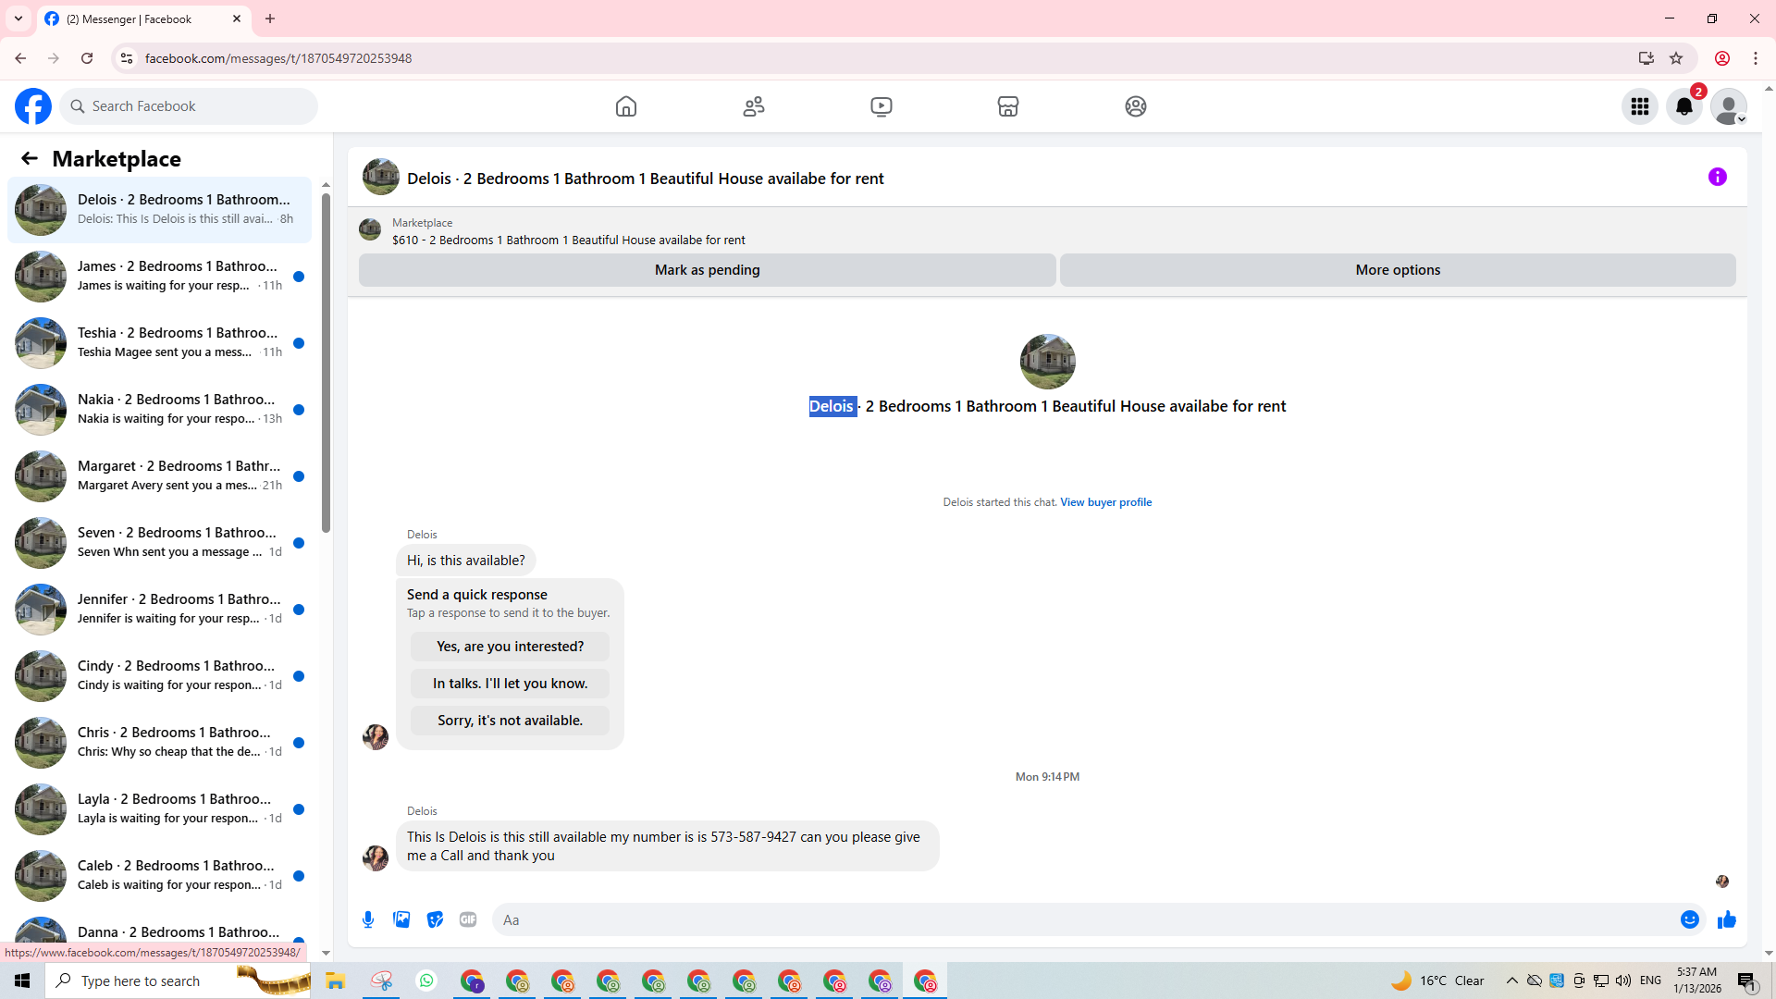
Task: Go back from Marketplace with the arrow
Action: tap(30, 158)
